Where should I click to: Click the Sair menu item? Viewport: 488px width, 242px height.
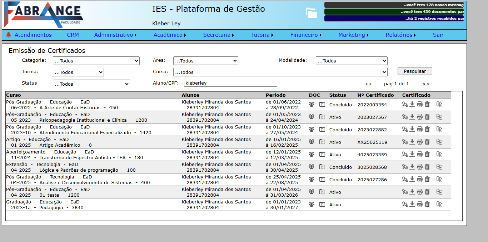[x=438, y=35]
